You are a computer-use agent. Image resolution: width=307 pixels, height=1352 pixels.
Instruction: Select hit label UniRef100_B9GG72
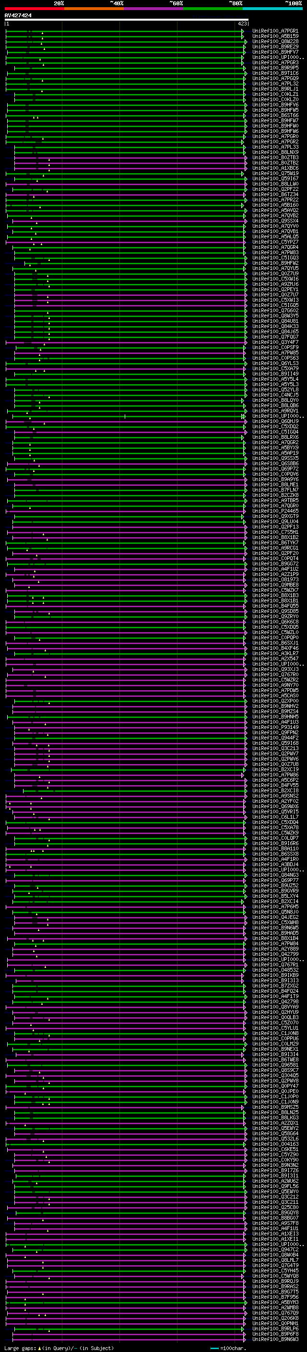coord(275,564)
